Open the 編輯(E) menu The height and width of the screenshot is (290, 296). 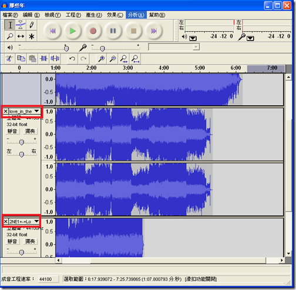pyautogui.click(x=31, y=15)
